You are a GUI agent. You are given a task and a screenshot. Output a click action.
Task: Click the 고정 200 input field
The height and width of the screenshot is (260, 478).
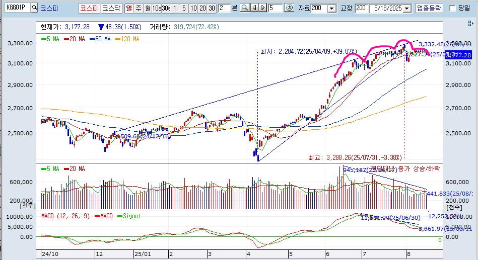pyautogui.click(x=362, y=8)
